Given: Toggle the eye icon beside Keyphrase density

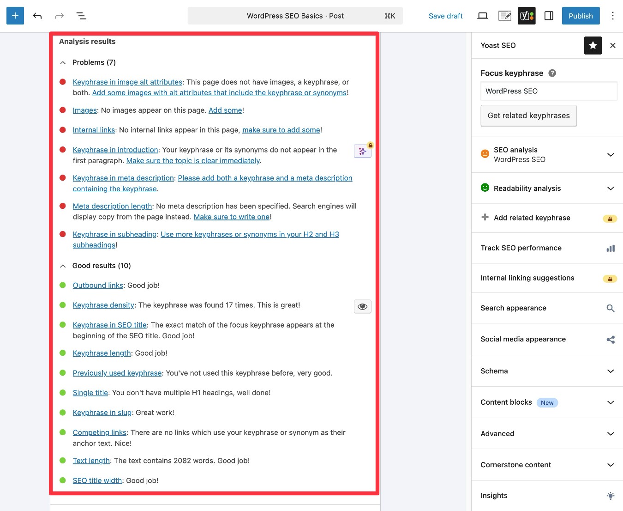Looking at the screenshot, I should [362, 306].
